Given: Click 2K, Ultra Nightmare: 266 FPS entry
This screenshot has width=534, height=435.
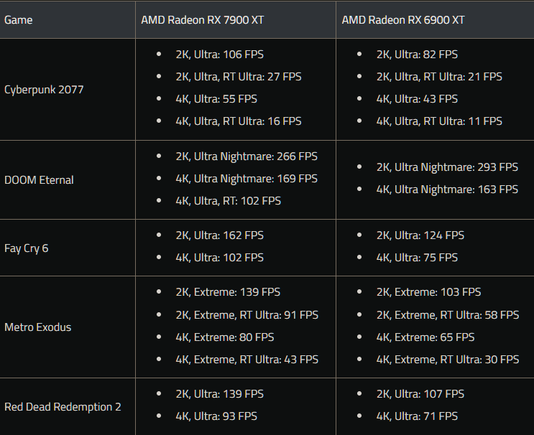Looking at the screenshot, I should pyautogui.click(x=247, y=156).
